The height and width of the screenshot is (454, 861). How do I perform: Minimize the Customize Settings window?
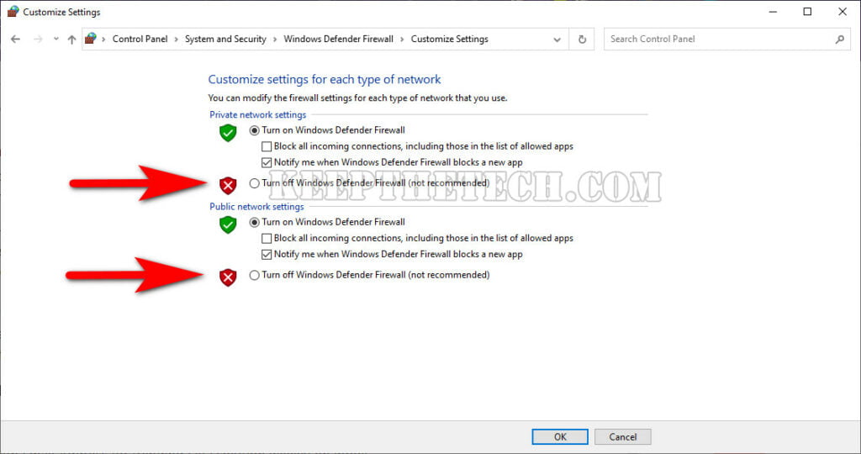(x=773, y=12)
